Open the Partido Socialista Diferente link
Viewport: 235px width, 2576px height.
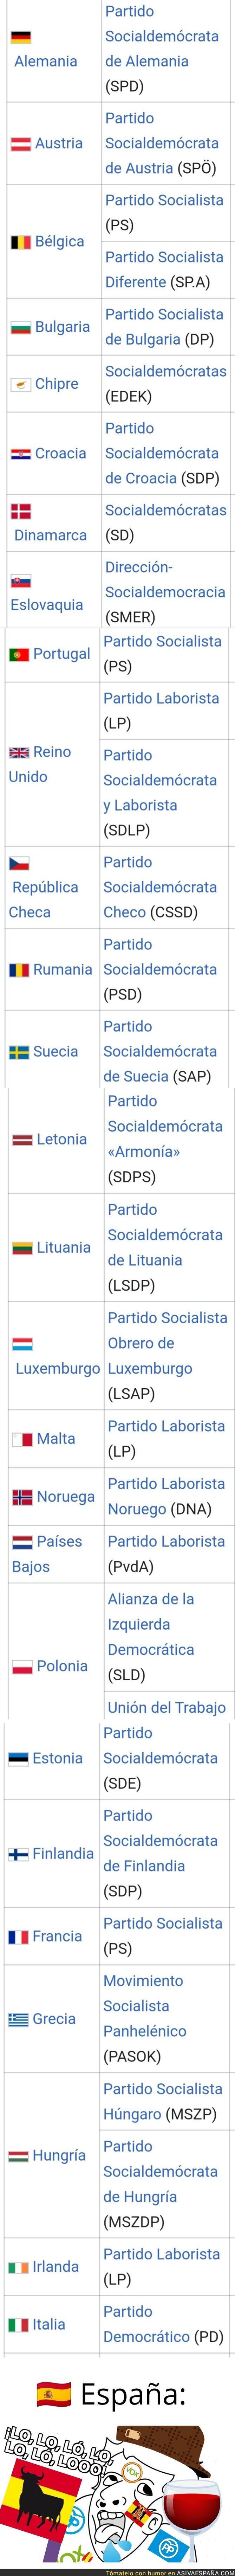pyautogui.click(x=164, y=270)
